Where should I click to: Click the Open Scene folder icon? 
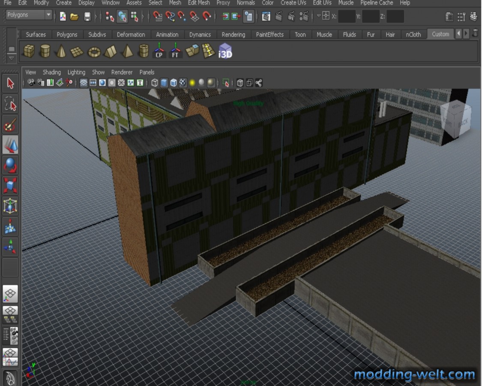pyautogui.click(x=75, y=16)
